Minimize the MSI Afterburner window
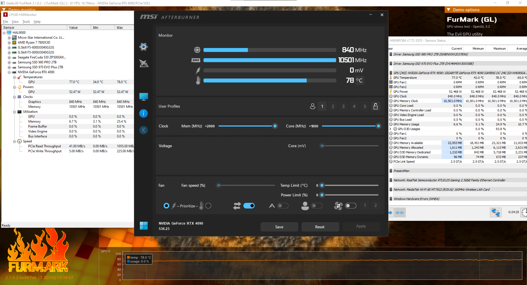 point(371,15)
